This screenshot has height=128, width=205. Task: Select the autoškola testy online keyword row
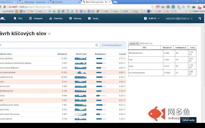click(x=63, y=105)
